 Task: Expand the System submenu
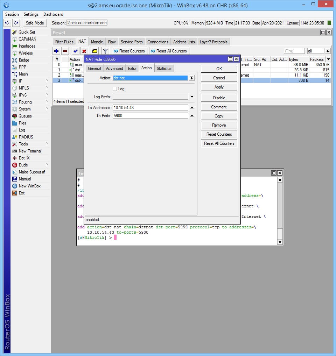[x=47, y=109]
